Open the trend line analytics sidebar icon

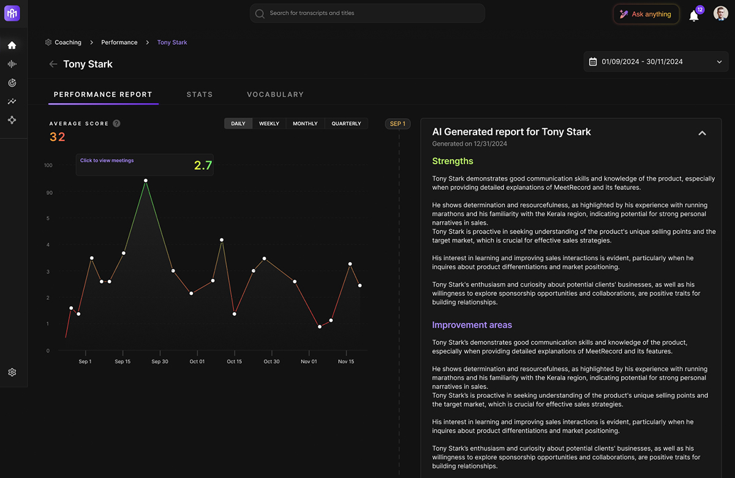(x=12, y=102)
